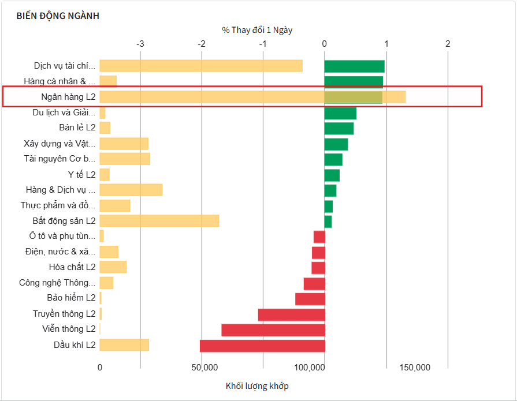Click the yellow volume bar for Dầu khí L2

point(124,344)
